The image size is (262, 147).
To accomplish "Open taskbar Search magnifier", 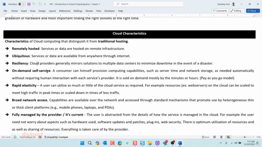I will (x=90, y=143).
